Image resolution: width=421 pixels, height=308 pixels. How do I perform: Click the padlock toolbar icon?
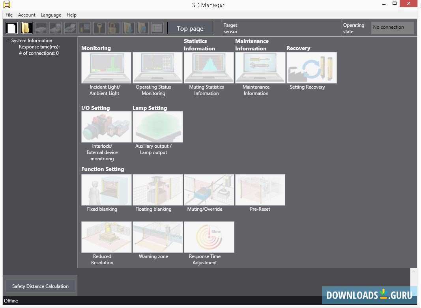pos(114,28)
